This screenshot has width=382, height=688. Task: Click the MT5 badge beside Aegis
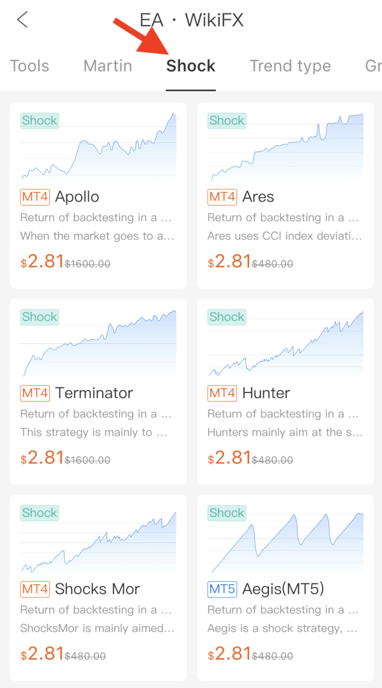click(222, 589)
